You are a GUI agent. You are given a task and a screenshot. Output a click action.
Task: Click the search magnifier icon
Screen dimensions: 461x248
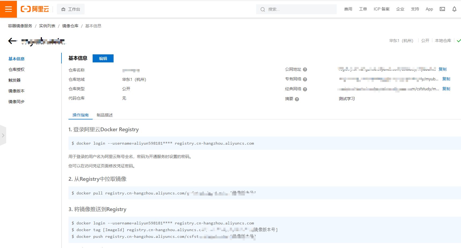(x=263, y=9)
